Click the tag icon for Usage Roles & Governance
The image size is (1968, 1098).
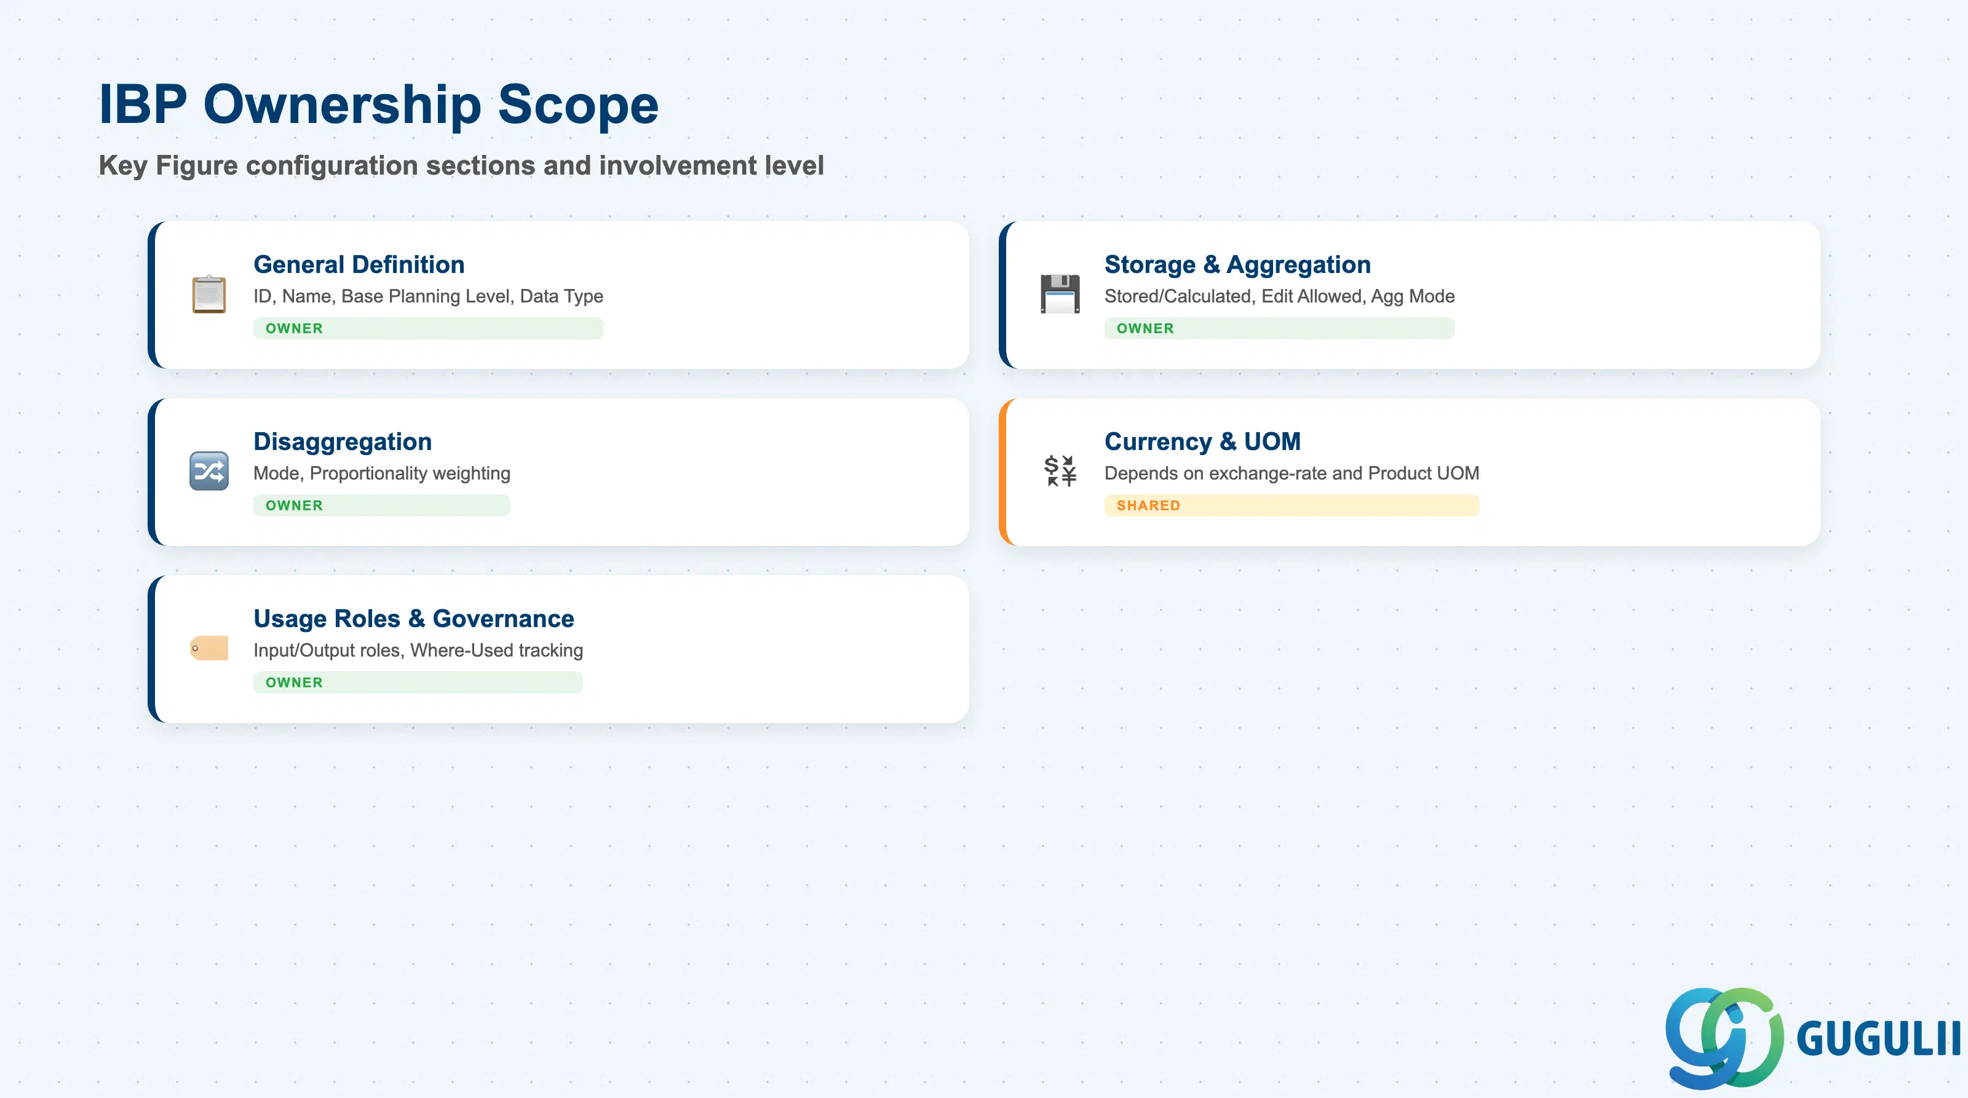208,648
